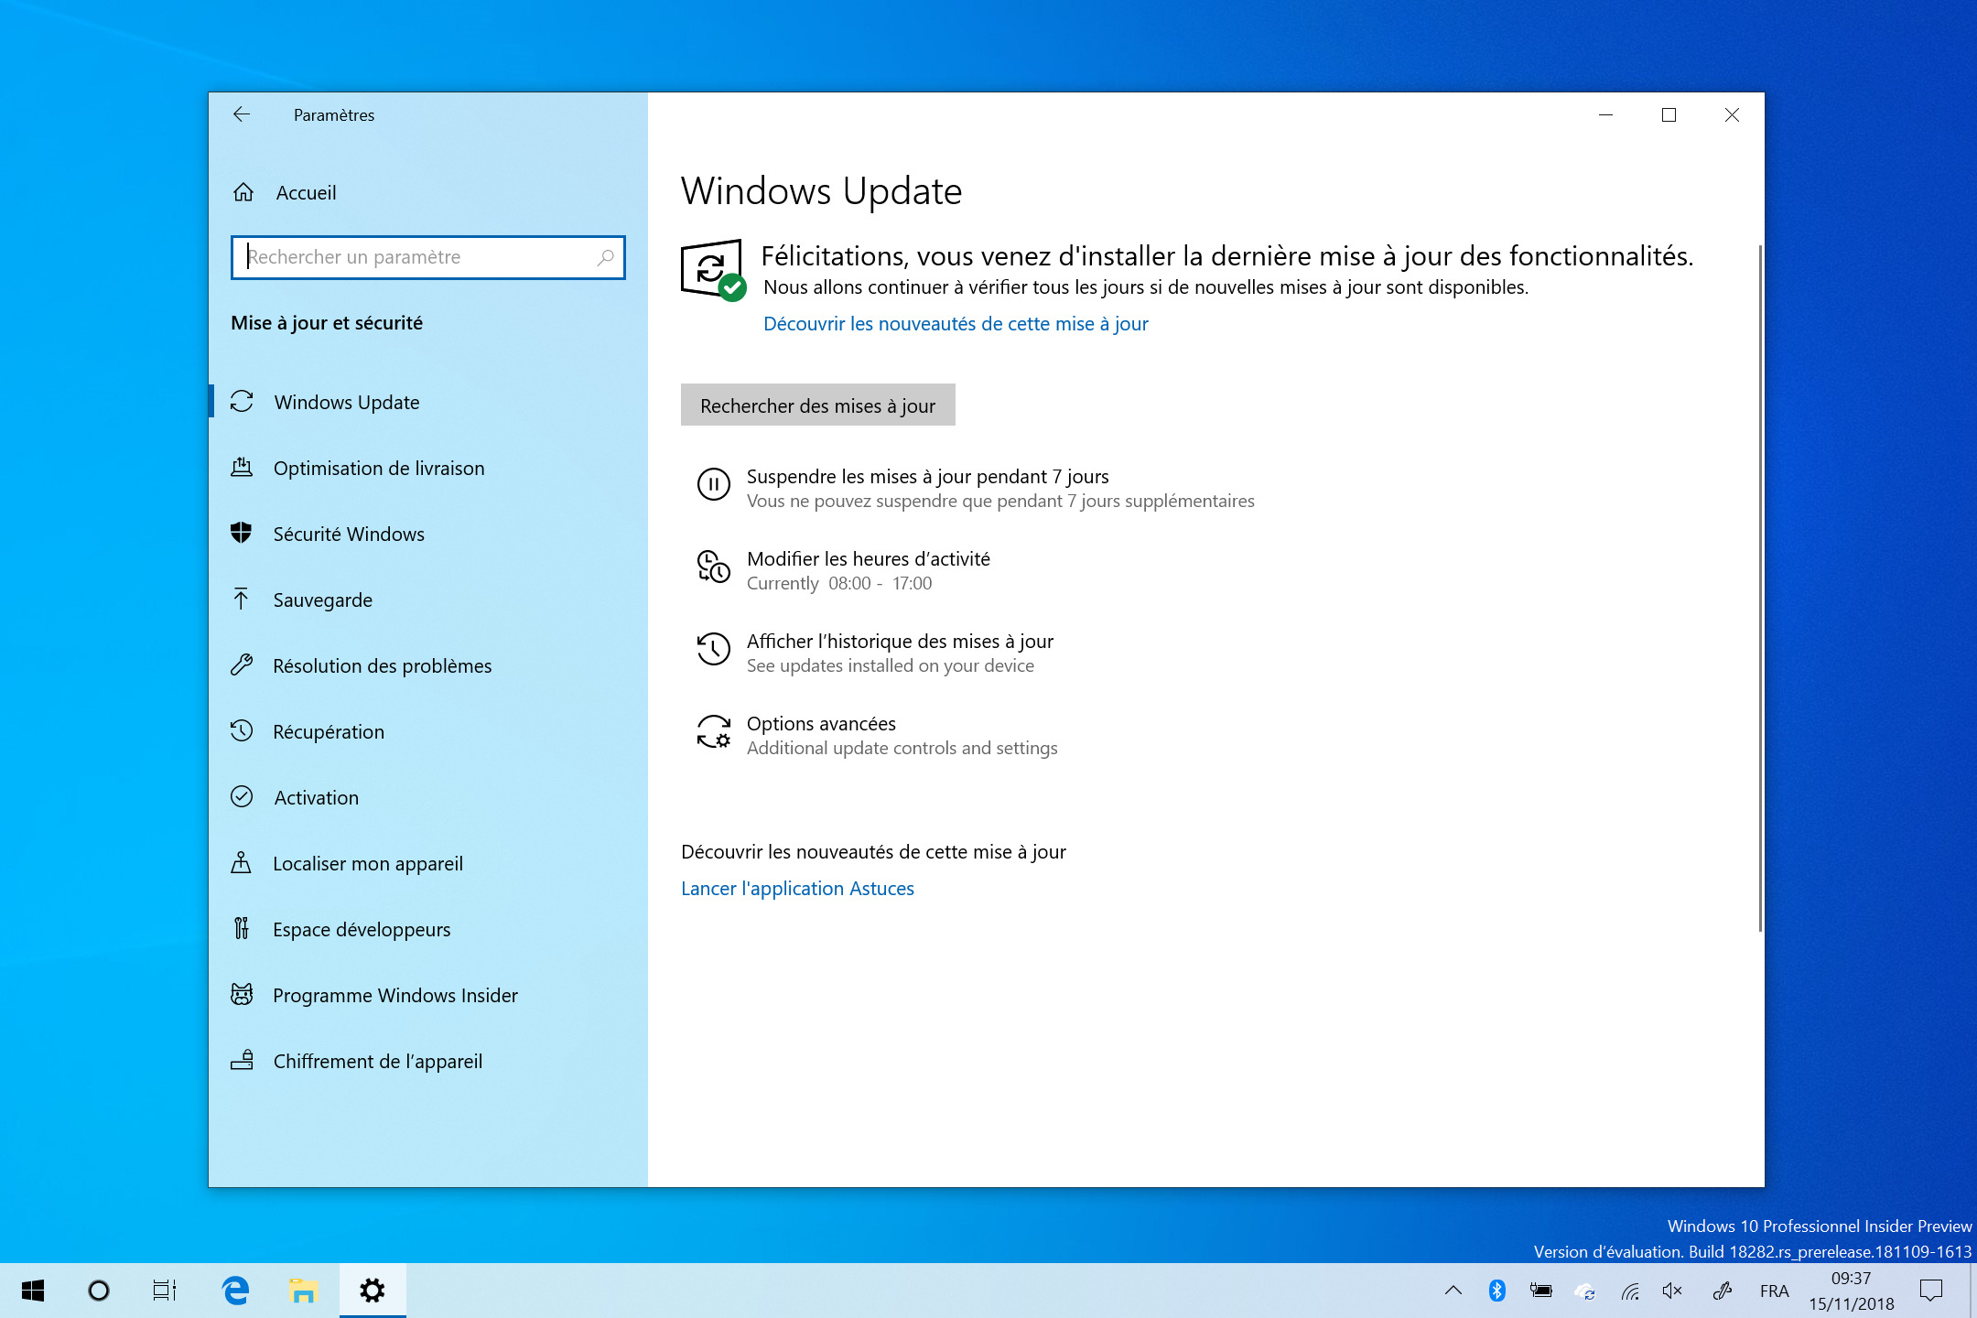
Task: Click the update history clock icon
Action: (x=713, y=649)
